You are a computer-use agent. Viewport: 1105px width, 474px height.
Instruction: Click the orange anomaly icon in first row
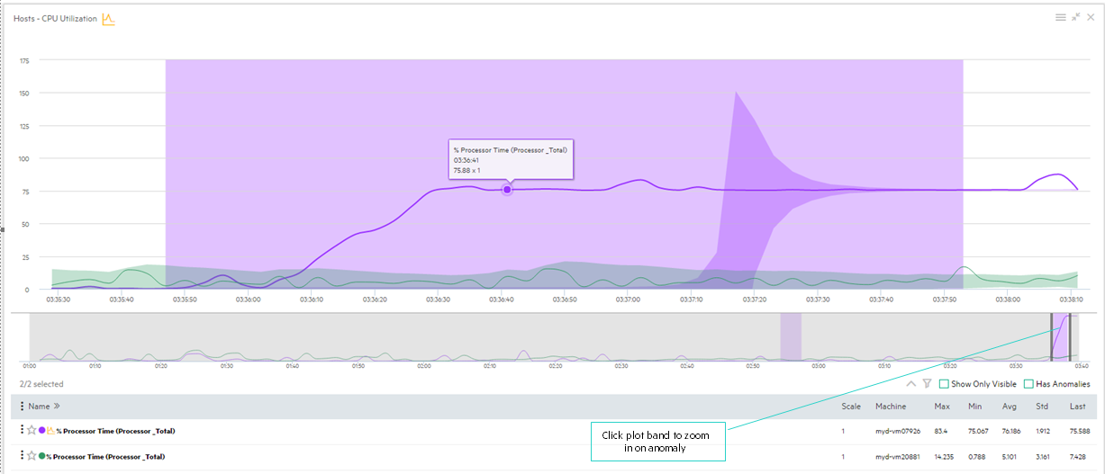(50, 431)
